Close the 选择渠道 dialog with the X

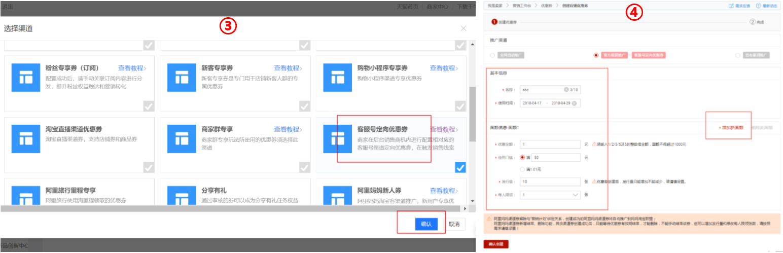click(464, 28)
